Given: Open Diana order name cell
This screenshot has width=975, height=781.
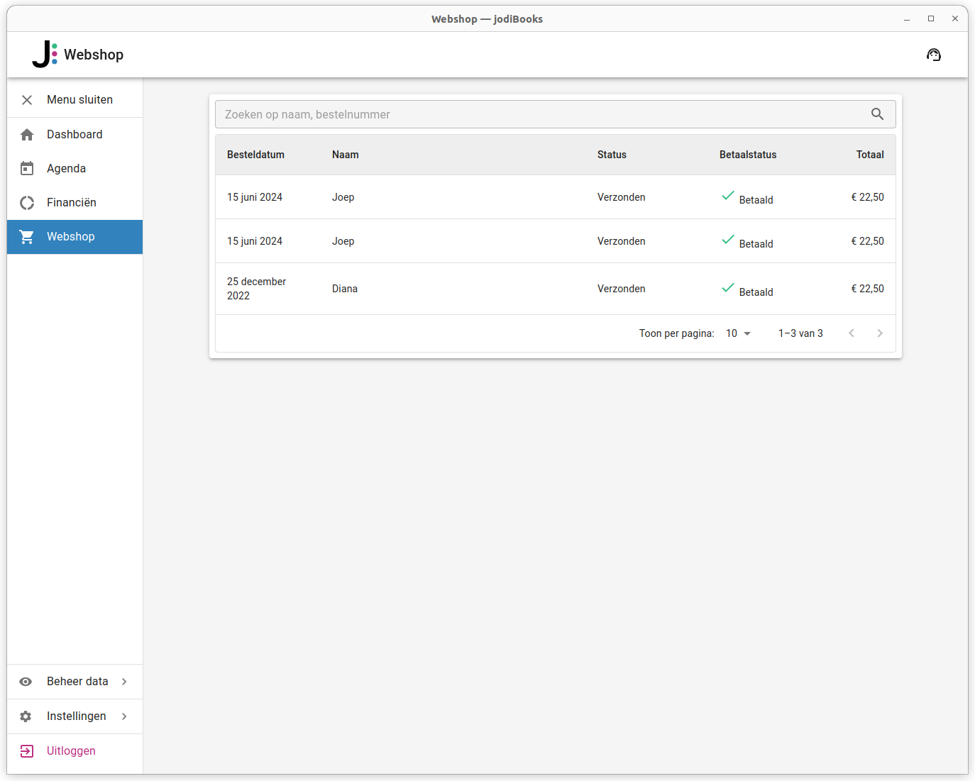Looking at the screenshot, I should [x=345, y=289].
